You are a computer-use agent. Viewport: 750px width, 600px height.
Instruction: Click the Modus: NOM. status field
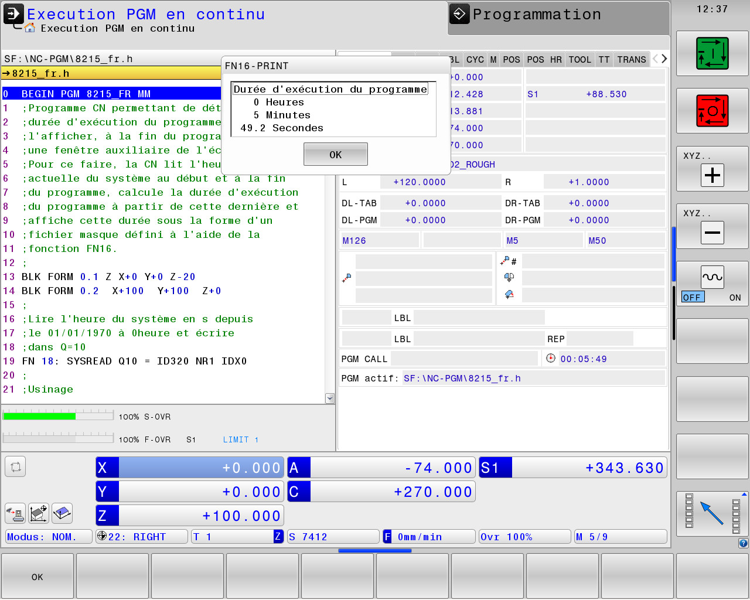click(49, 537)
